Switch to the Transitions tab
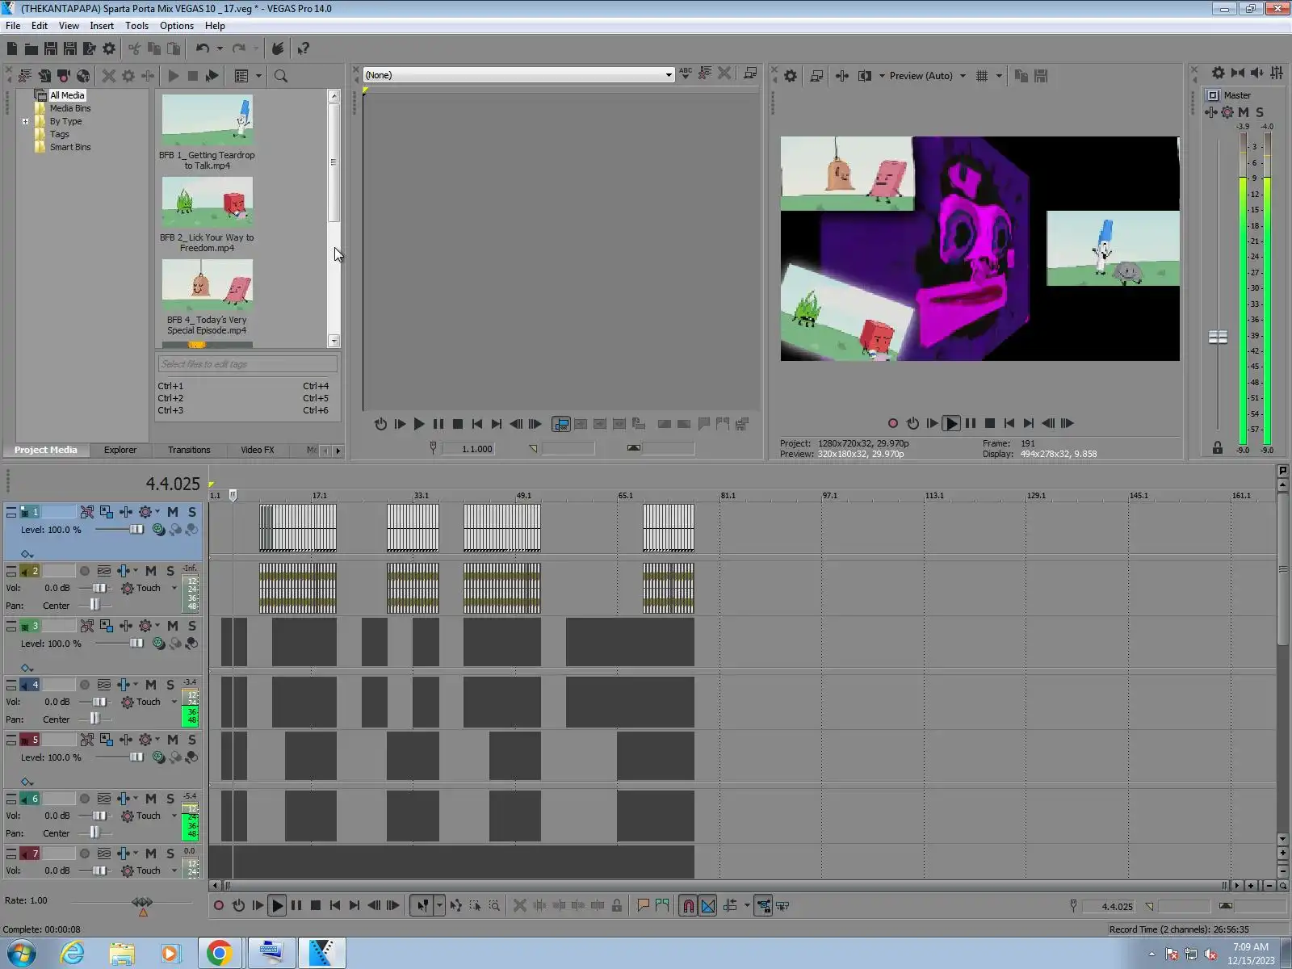The image size is (1292, 969). pyautogui.click(x=189, y=450)
